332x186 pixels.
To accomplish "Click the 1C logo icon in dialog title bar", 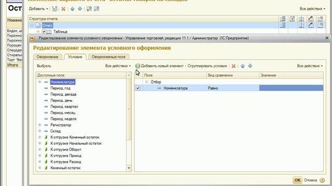I will (32, 38).
